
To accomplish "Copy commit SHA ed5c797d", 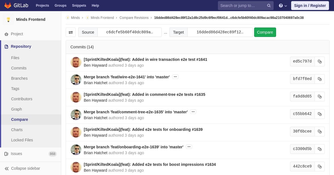I will click(320, 62).
